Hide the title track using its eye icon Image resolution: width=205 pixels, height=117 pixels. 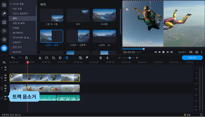pyautogui.click(x=5, y=67)
